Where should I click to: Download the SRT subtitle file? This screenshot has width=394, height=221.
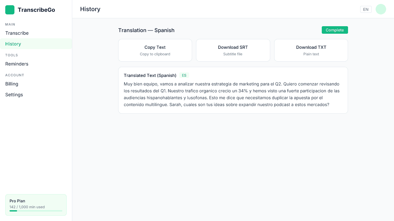(233, 50)
